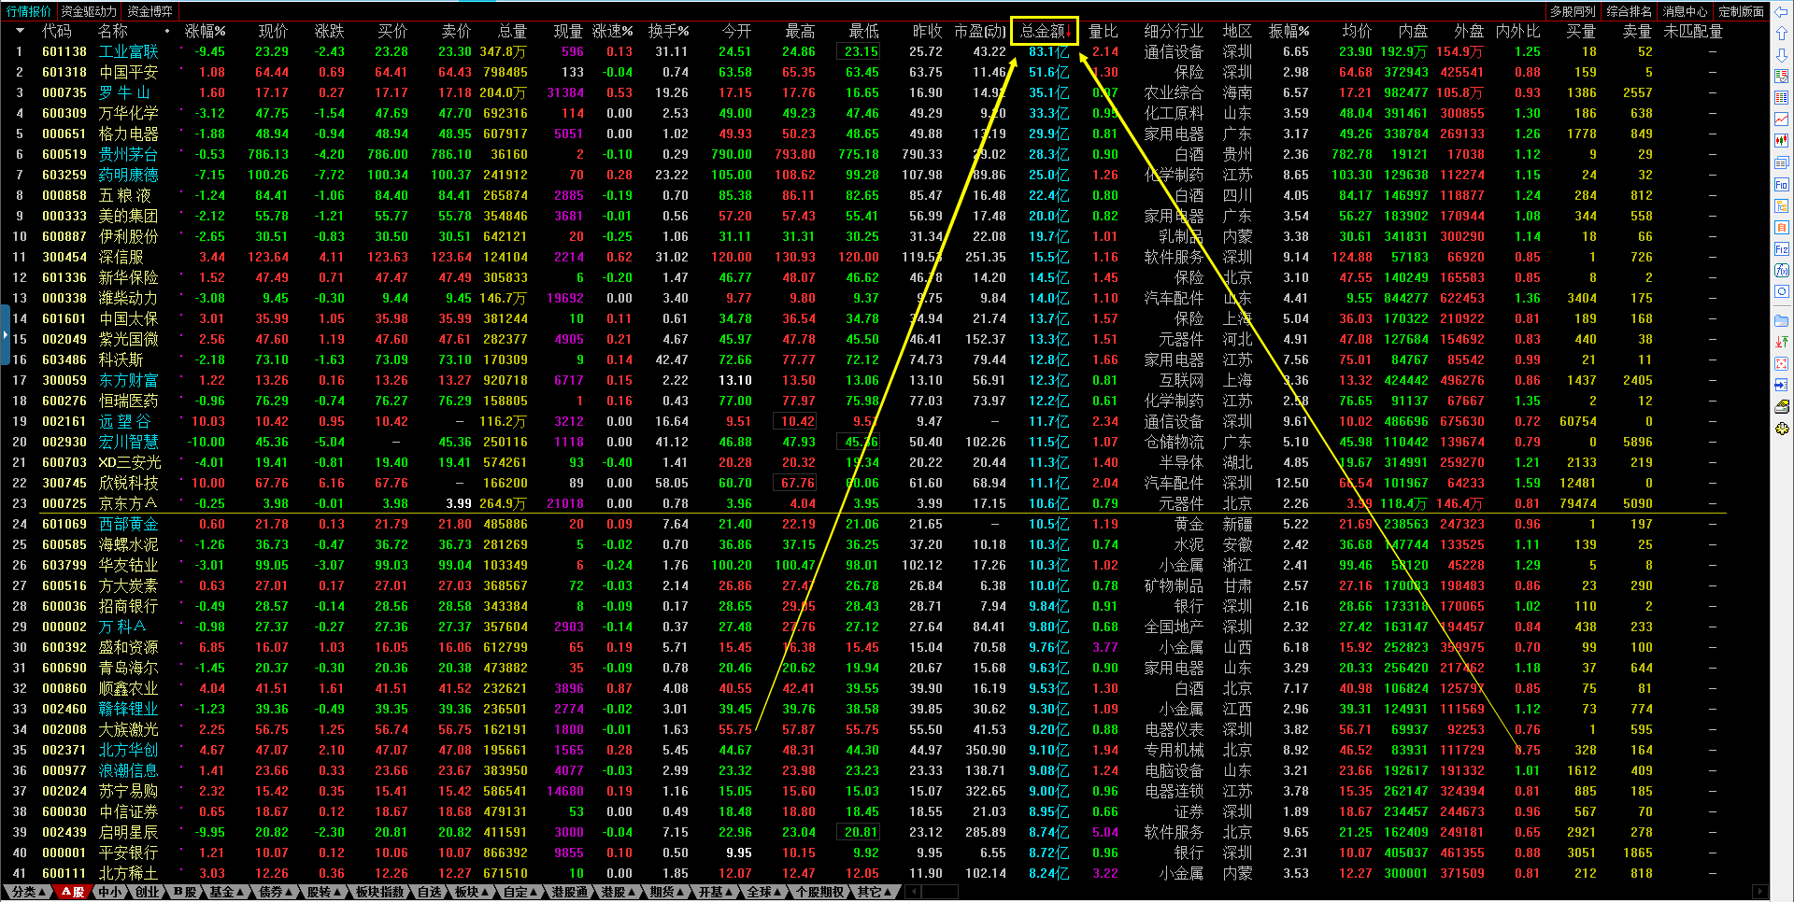Image resolution: width=1794 pixels, height=902 pixels.
Task: Switch to the 自选 tab
Action: tap(429, 892)
